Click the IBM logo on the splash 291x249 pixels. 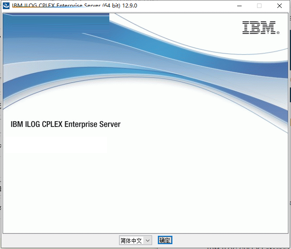[x=259, y=27]
